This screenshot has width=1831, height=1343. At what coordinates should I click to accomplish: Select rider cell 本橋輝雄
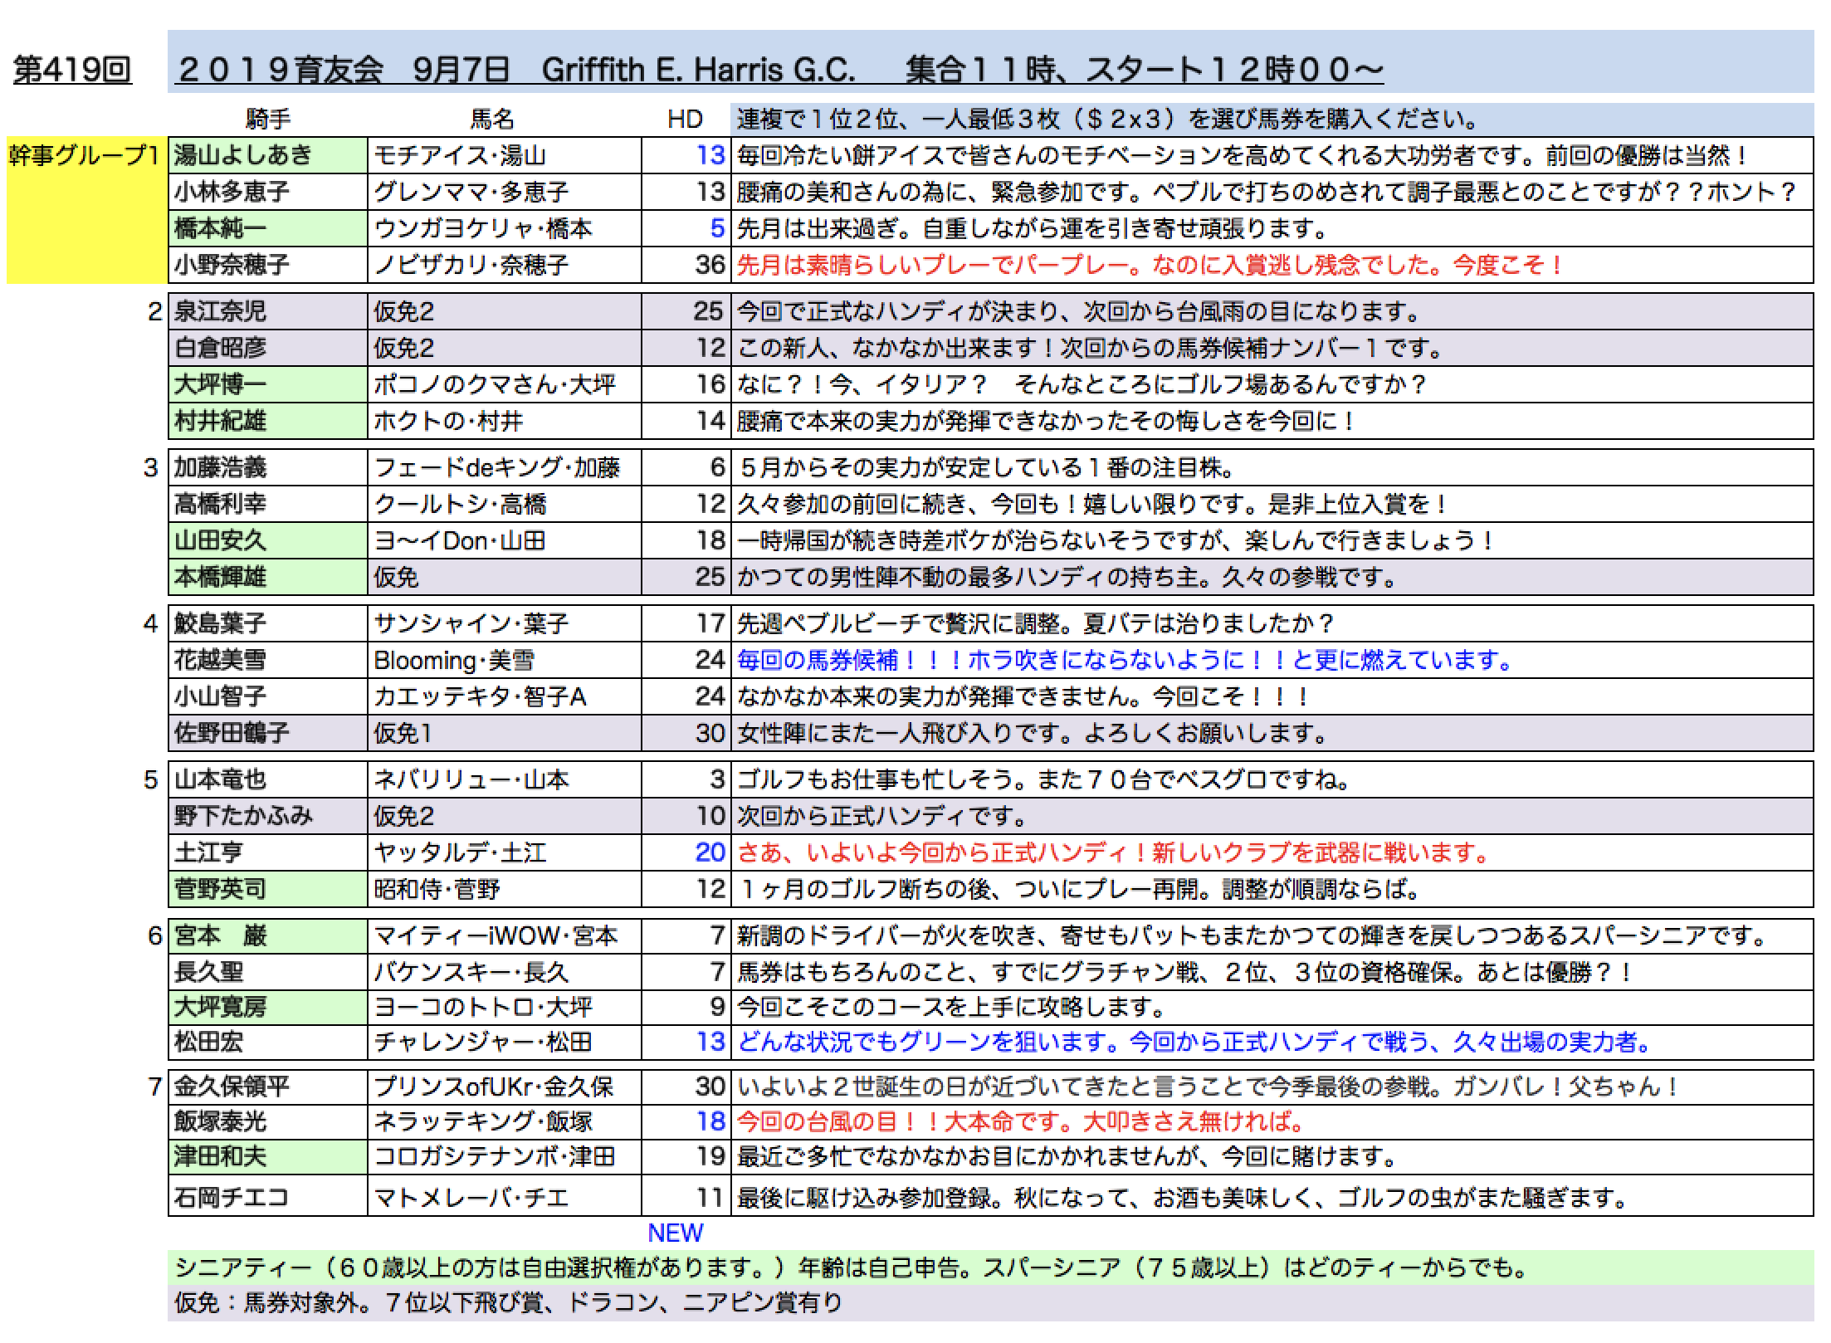[x=268, y=577]
